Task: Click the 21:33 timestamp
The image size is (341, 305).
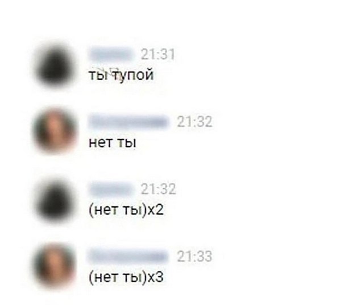Action: point(194,257)
